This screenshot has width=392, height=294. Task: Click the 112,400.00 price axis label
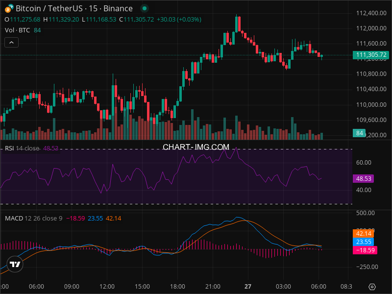coord(371,13)
